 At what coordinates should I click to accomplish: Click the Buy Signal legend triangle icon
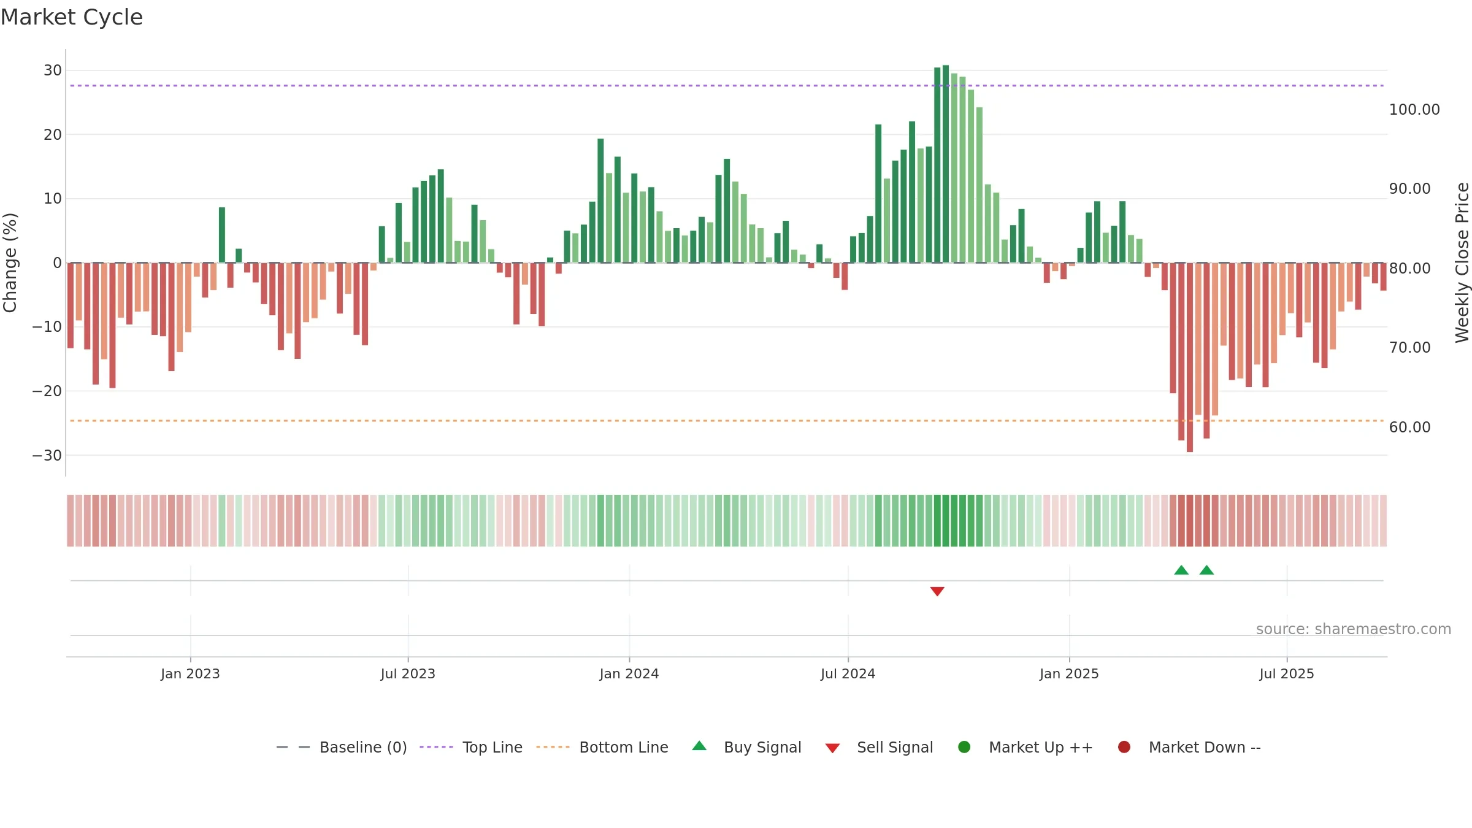pos(699,746)
